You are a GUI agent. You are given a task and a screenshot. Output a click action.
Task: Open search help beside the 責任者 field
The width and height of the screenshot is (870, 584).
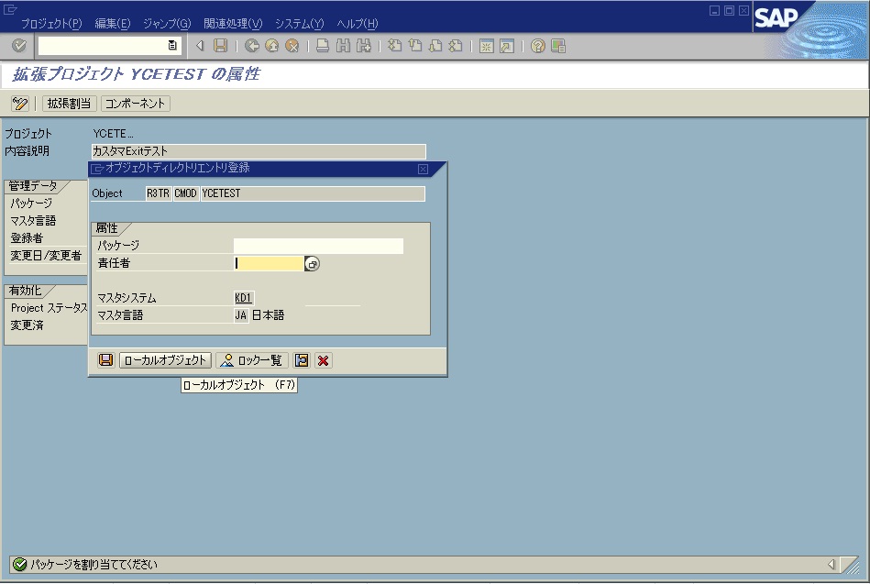pyautogui.click(x=311, y=263)
